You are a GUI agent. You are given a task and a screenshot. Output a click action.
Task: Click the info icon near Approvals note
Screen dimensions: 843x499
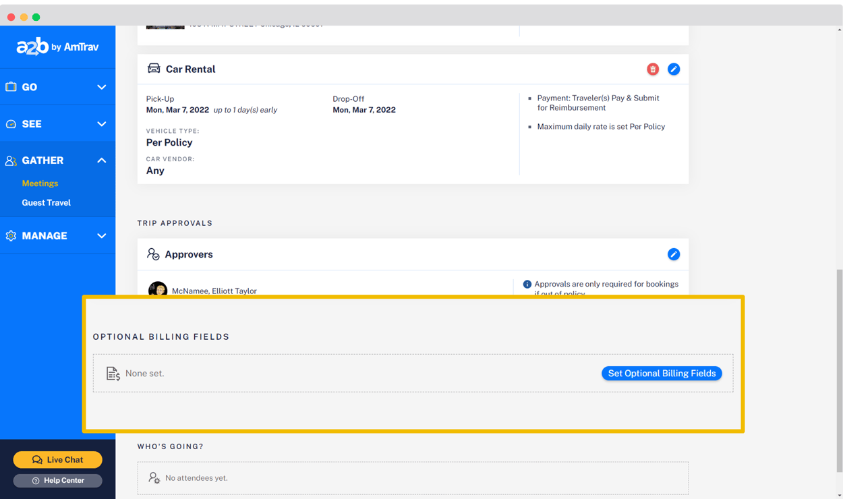527,284
